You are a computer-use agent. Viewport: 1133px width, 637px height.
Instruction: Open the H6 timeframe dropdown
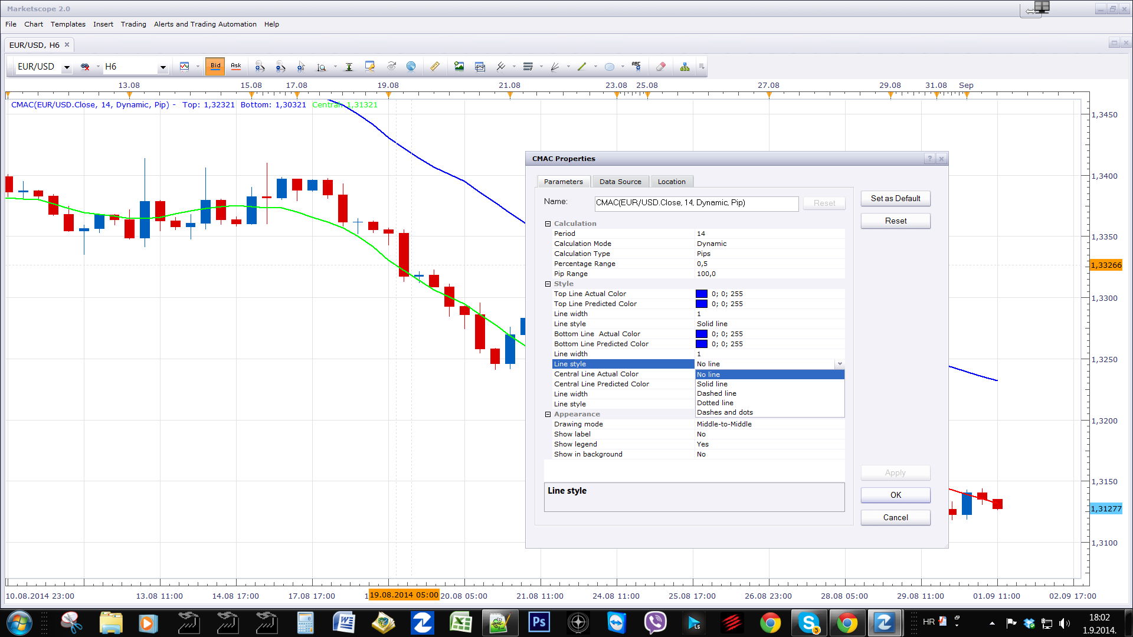(163, 67)
